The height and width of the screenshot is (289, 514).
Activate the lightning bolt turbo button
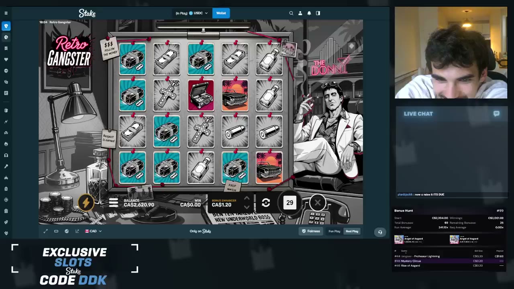pos(86,203)
